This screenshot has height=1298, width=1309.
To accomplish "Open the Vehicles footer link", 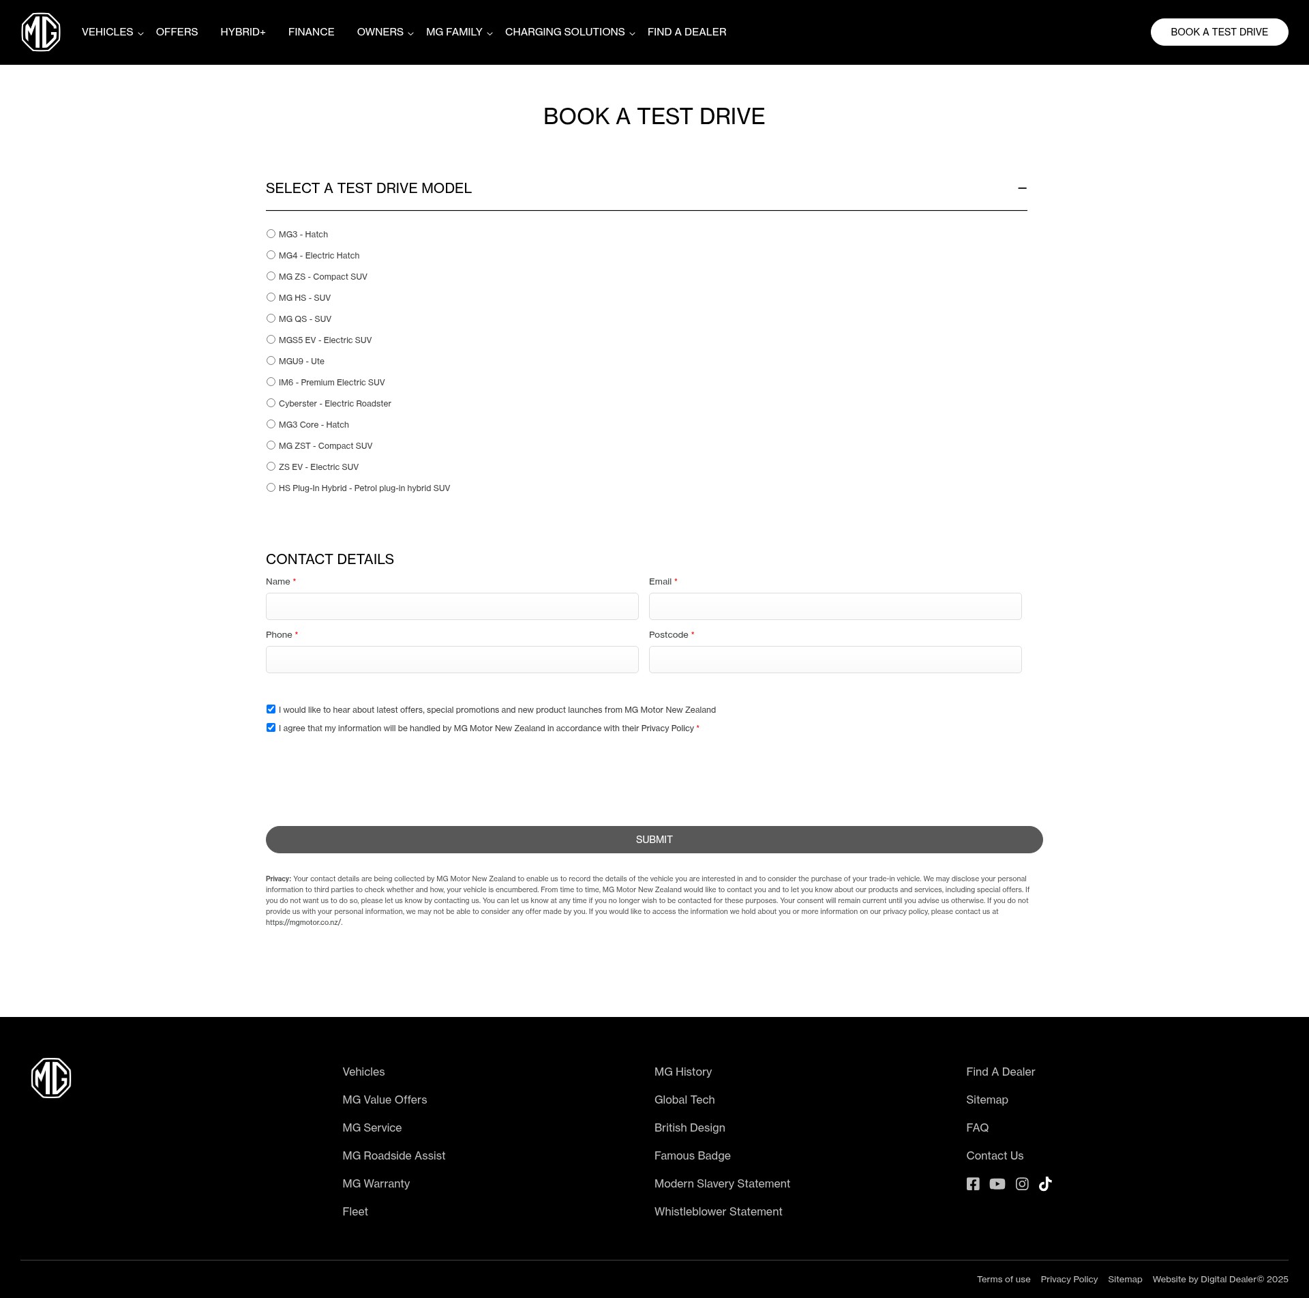I will coord(363,1072).
